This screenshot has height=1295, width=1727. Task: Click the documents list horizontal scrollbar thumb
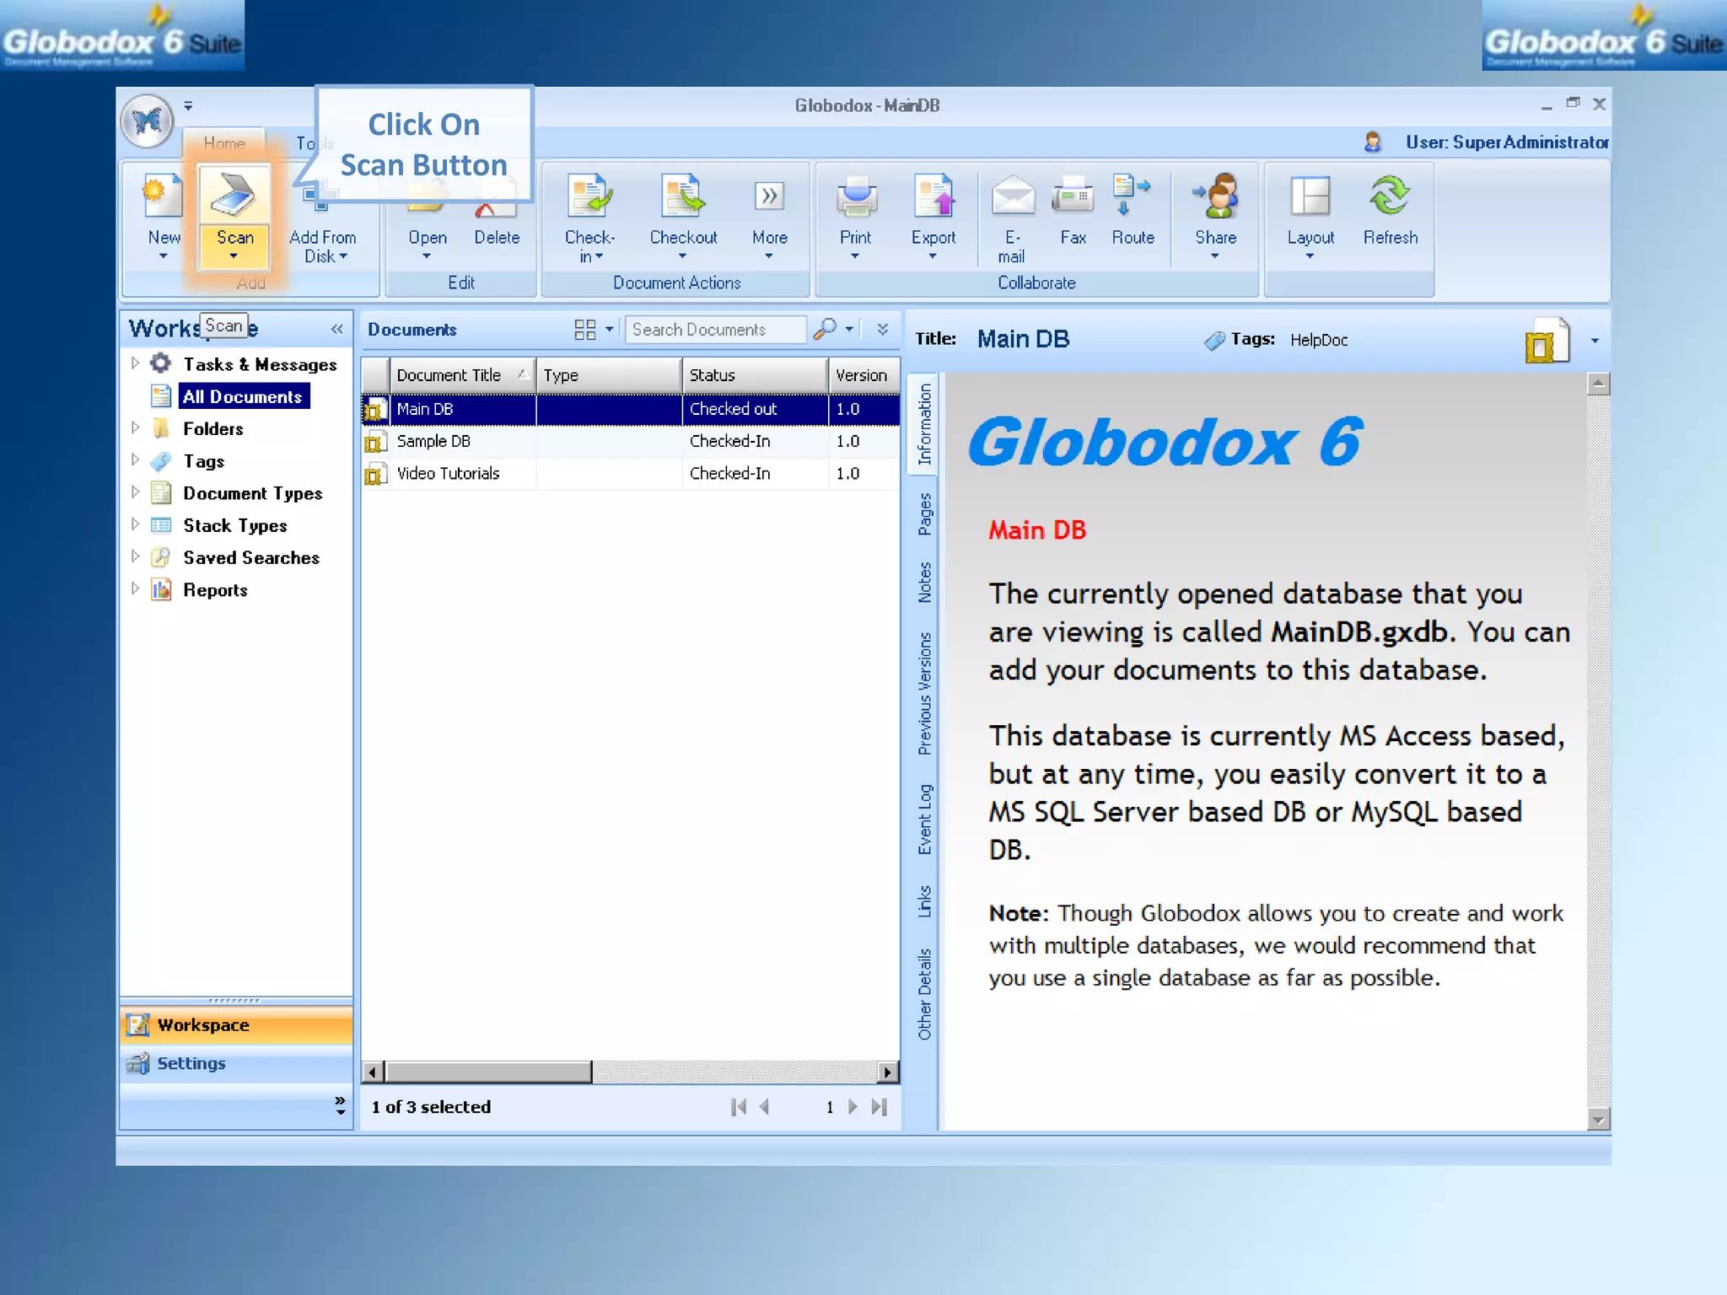click(488, 1072)
